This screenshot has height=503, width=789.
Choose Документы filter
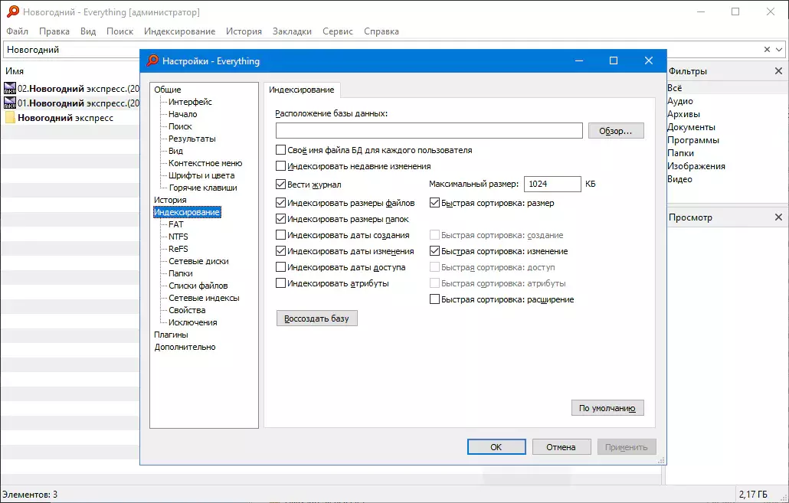tap(691, 127)
